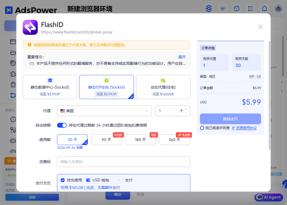
Task: Open the IP 资源使用协议 link
Action: tap(244, 128)
